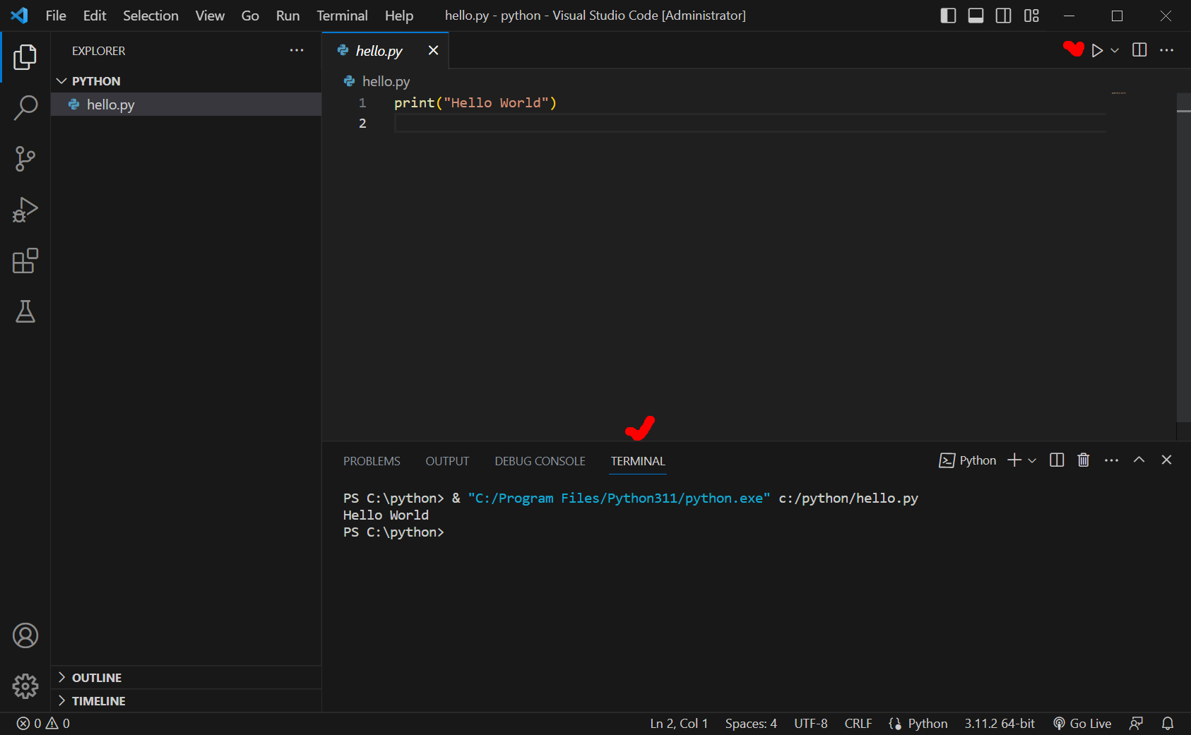
Task: Split the editor to the right
Action: coord(1139,50)
